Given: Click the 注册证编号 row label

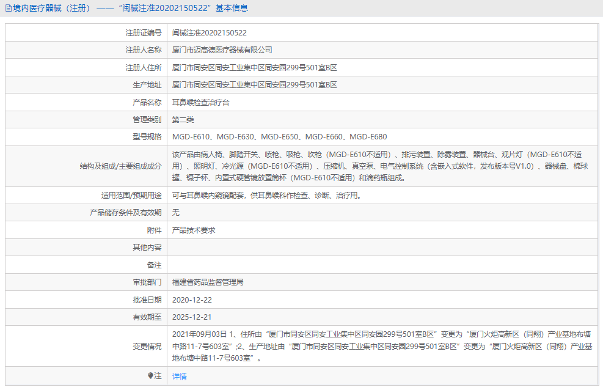Looking at the screenshot, I should click(x=144, y=32).
